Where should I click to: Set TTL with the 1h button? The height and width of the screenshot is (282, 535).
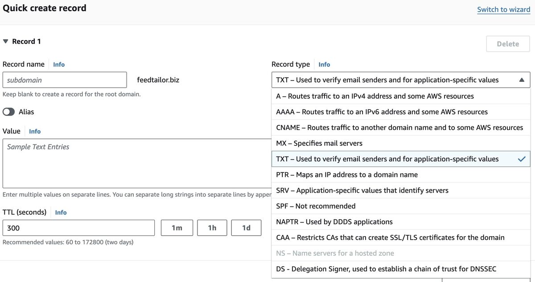[212, 228]
